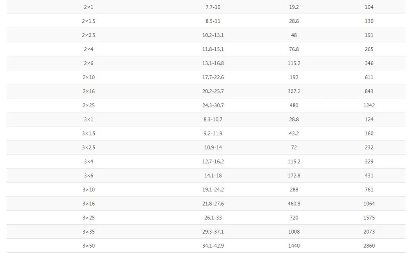Select the 3×35 size cell
This screenshot has width=413, height=253.
[89, 232]
